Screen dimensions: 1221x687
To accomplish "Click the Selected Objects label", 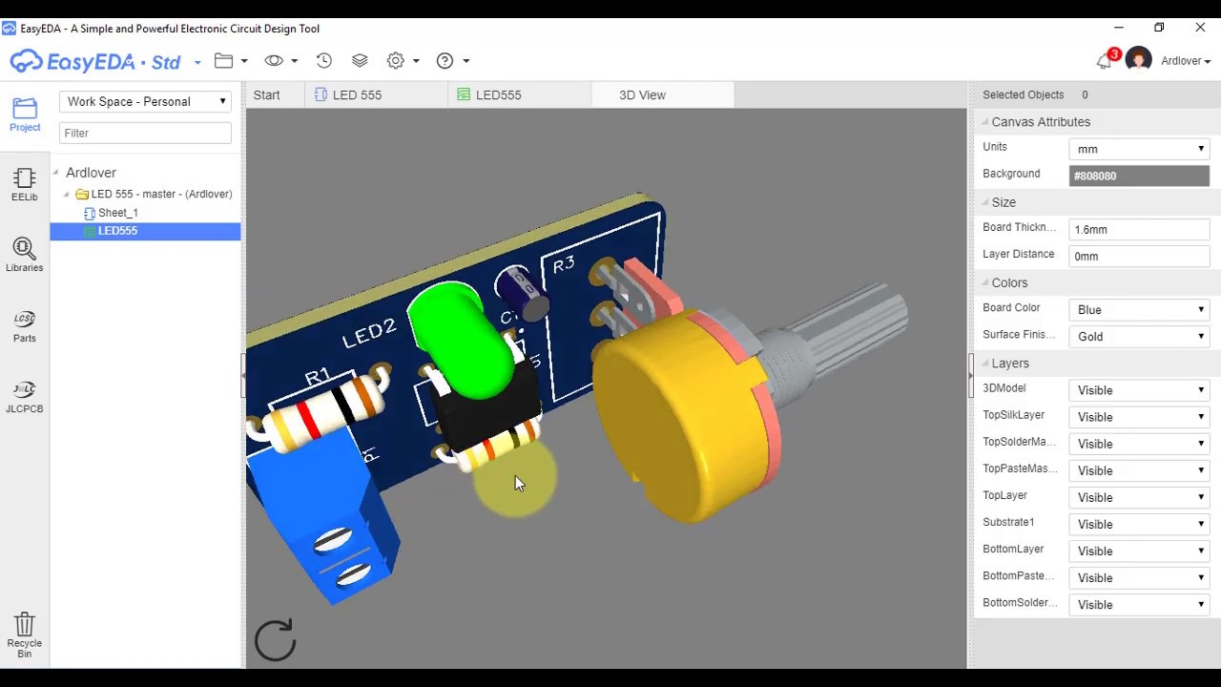I will (x=1023, y=94).
